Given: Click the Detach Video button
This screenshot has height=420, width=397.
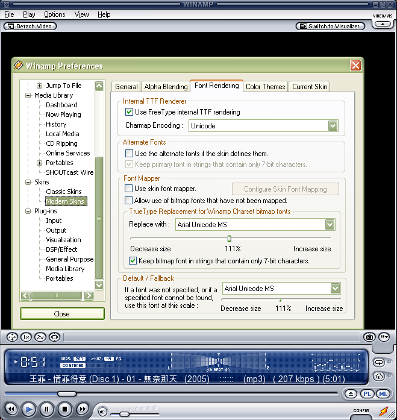Looking at the screenshot, I should (x=30, y=27).
